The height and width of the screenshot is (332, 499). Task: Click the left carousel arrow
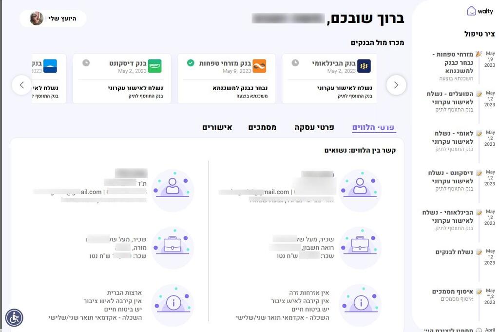[21, 84]
